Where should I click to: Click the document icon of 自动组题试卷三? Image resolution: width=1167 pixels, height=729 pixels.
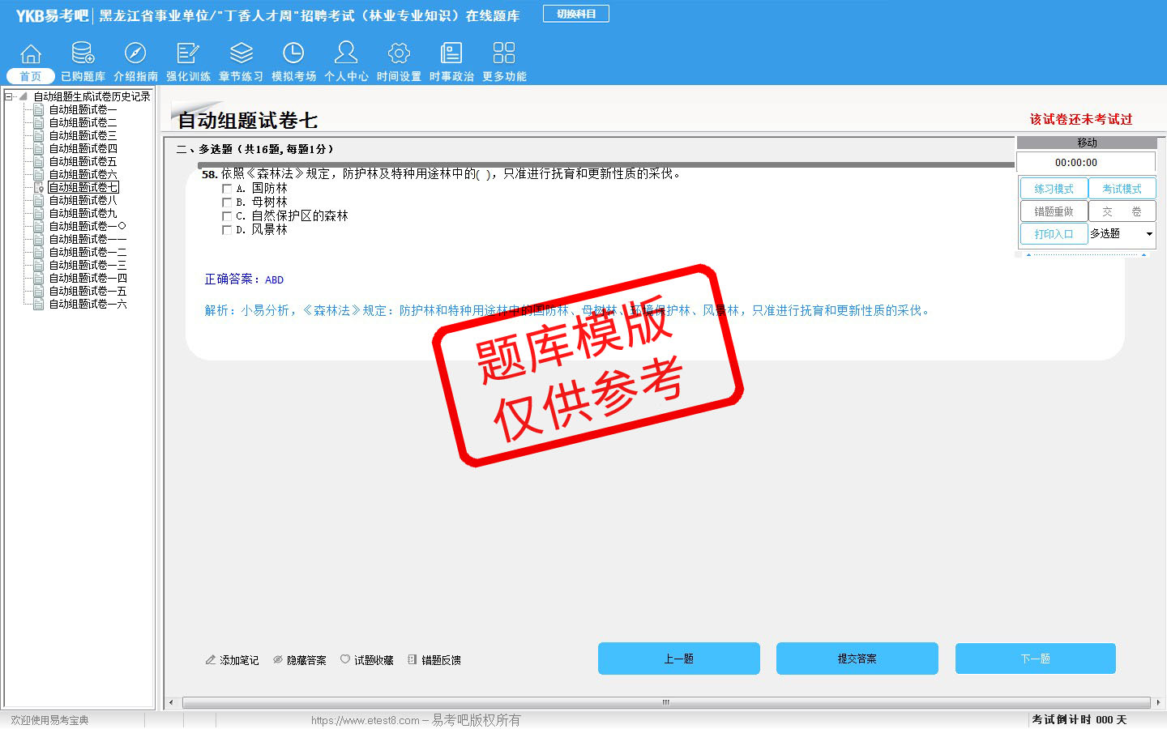[39, 135]
